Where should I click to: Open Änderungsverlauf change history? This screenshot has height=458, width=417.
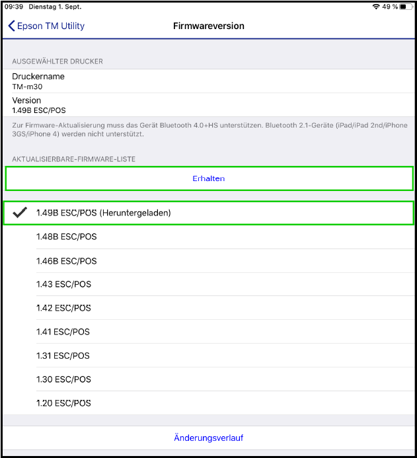pos(209,438)
